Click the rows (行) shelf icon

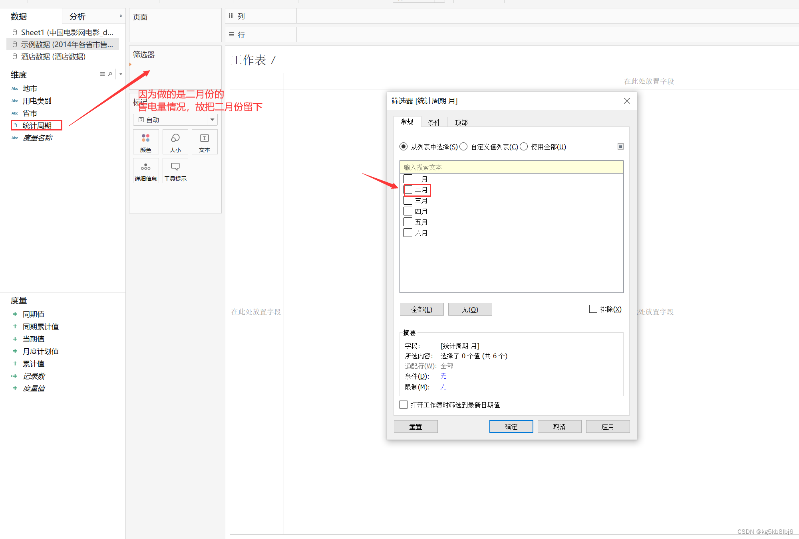click(x=231, y=35)
